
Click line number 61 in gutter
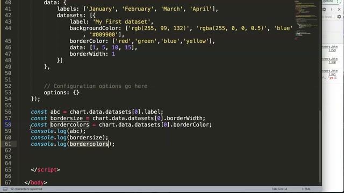coord(8,144)
